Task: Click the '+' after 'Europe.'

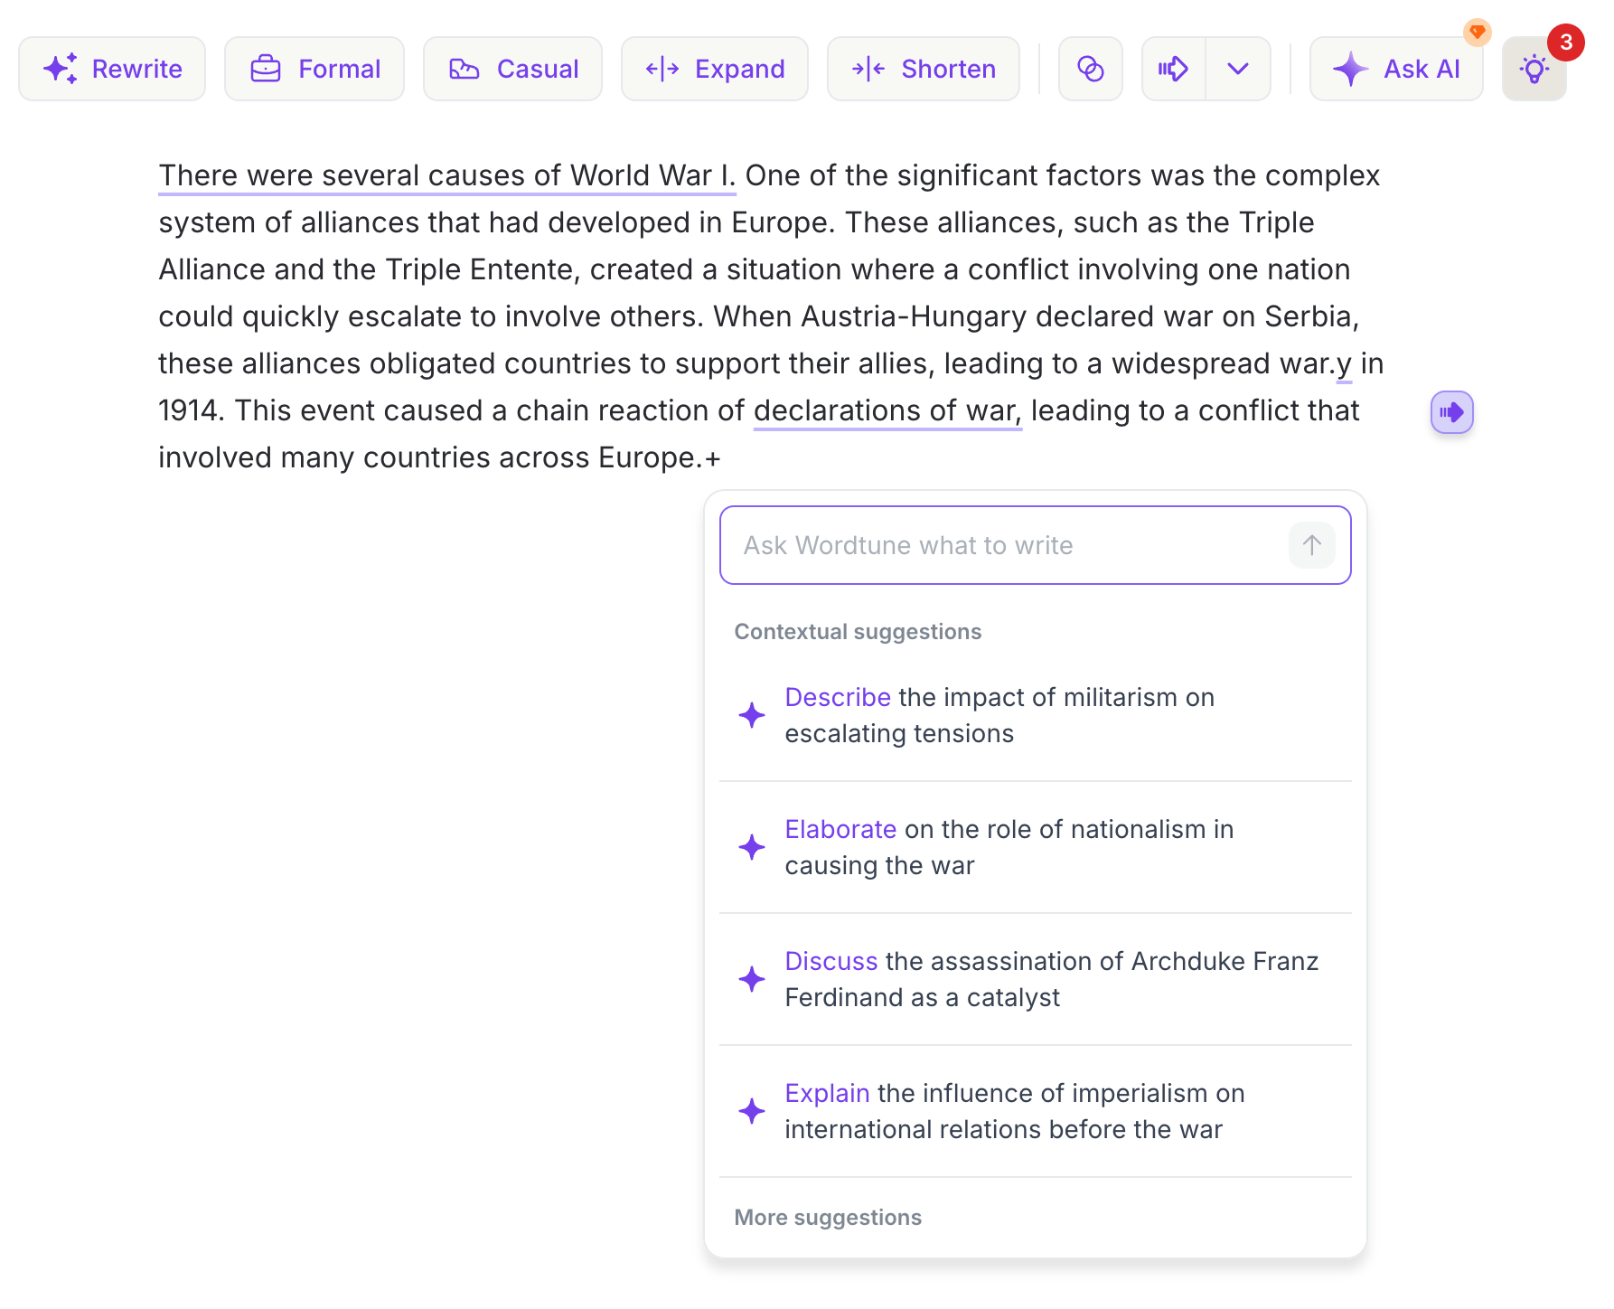Action: (713, 458)
